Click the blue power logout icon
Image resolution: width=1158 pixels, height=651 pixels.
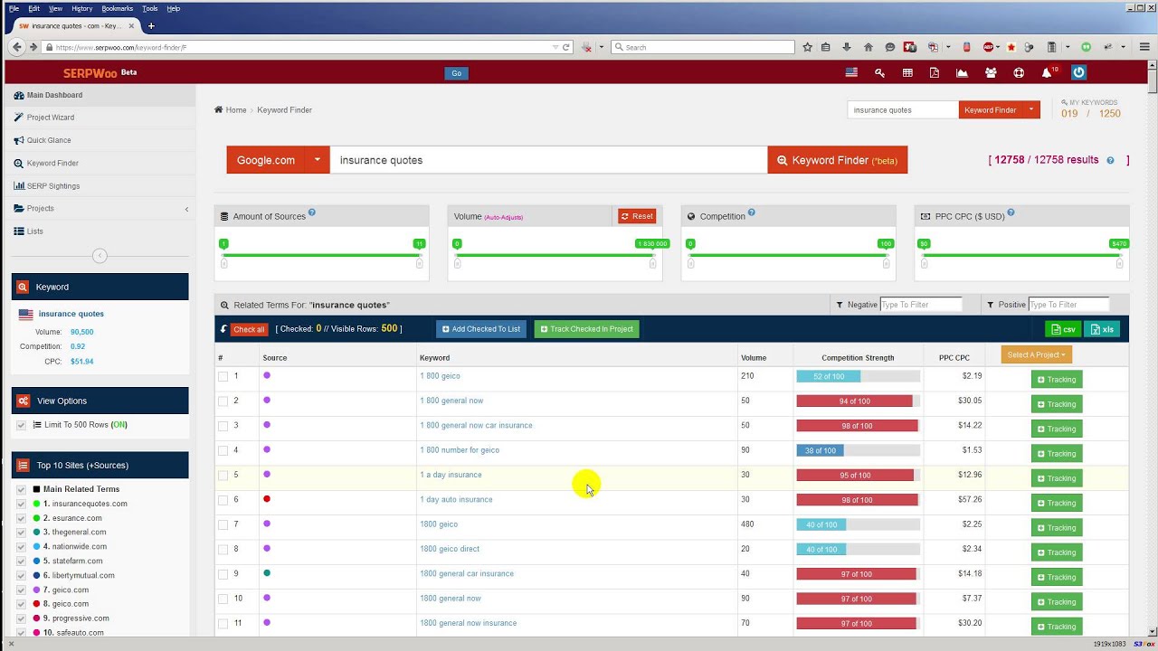[1078, 72]
